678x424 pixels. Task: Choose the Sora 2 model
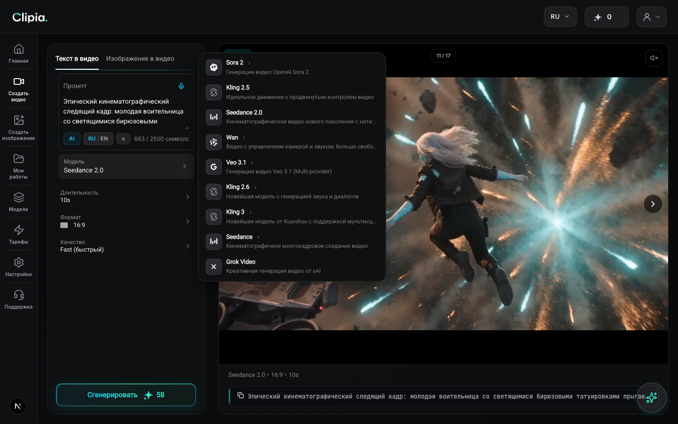click(x=292, y=67)
